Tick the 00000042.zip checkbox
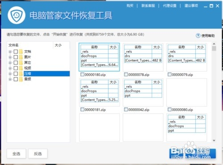 point(126,109)
